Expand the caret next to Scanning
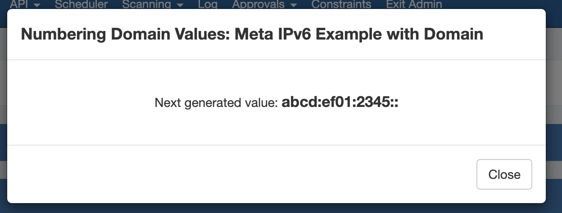 [x=180, y=5]
